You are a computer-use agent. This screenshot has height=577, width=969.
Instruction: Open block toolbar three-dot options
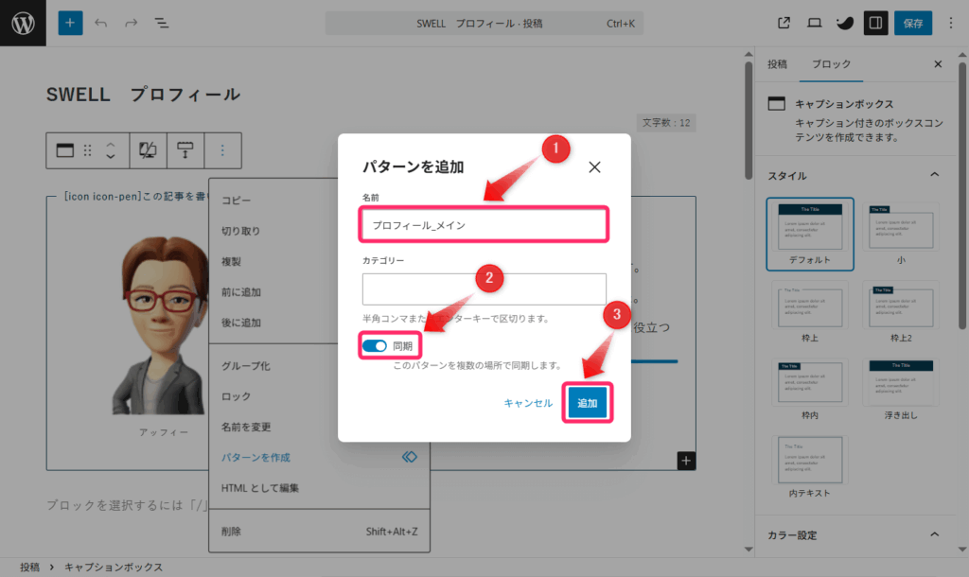point(222,150)
